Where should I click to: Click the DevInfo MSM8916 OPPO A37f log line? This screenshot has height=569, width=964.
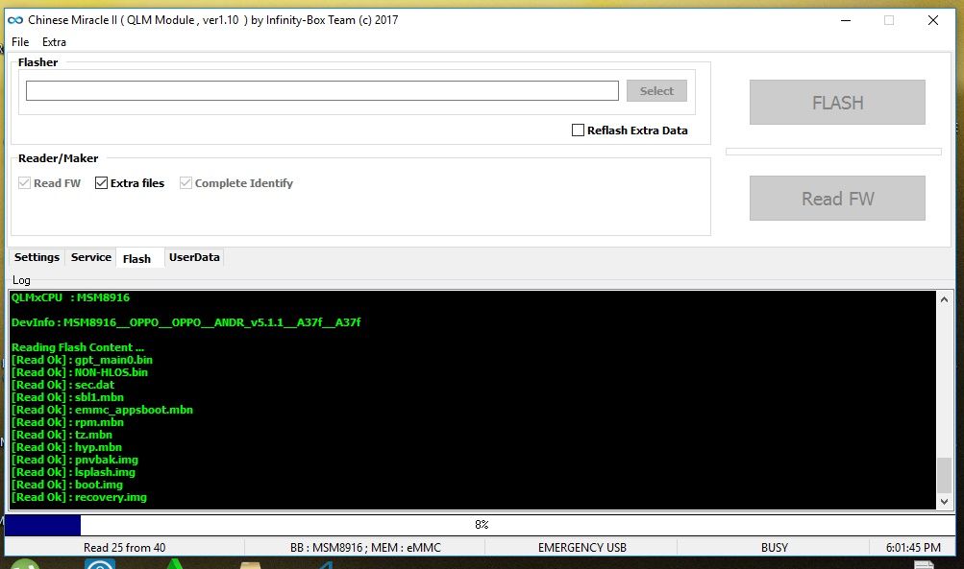(x=185, y=322)
